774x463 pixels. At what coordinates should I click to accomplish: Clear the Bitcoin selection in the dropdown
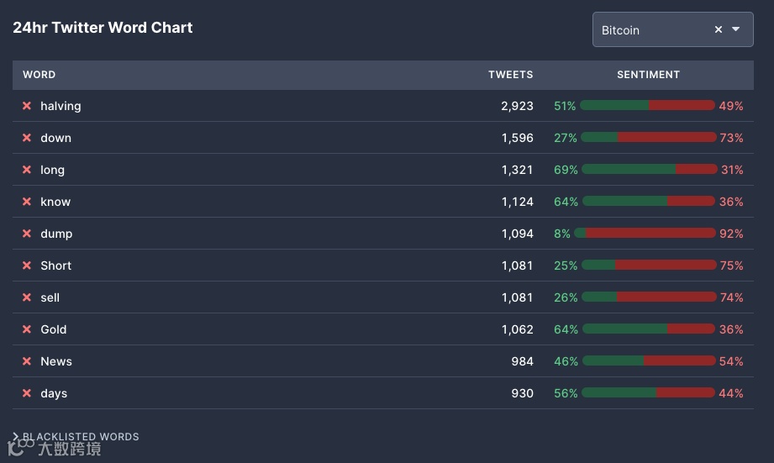point(719,29)
